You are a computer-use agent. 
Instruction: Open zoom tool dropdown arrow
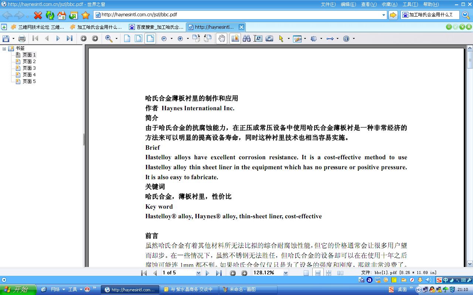click(x=116, y=38)
